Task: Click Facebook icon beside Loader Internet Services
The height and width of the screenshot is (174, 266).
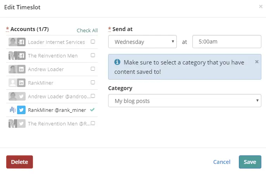Action: 22,42
